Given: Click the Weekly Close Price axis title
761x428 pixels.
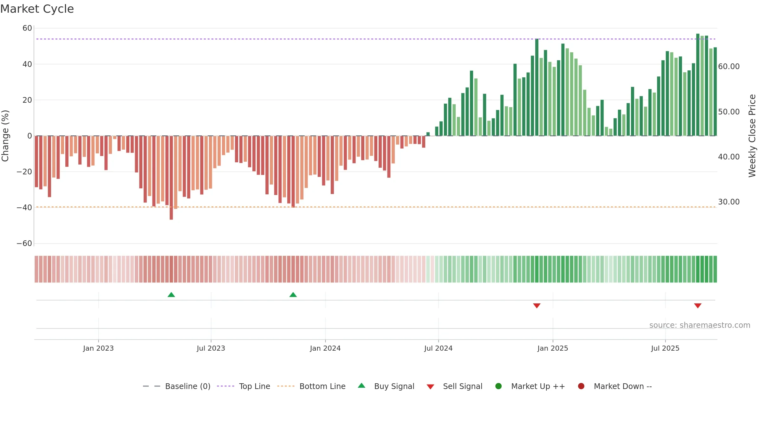Looking at the screenshot, I should point(752,136).
